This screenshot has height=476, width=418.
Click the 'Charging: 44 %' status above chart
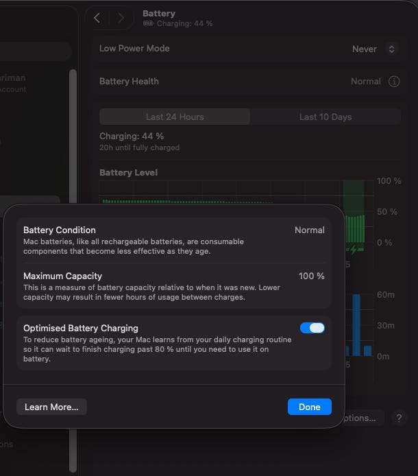click(x=132, y=136)
